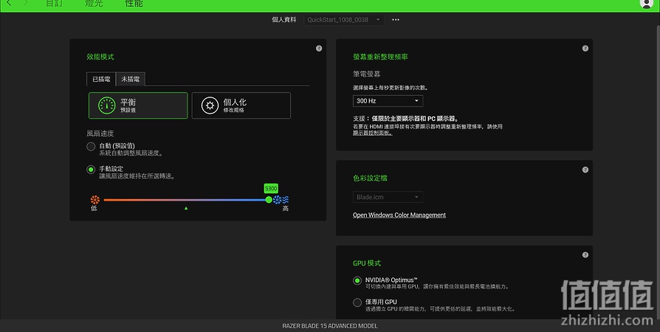Click the 筆電螢幕 label
This screenshot has width=660, height=332.
[367, 74]
